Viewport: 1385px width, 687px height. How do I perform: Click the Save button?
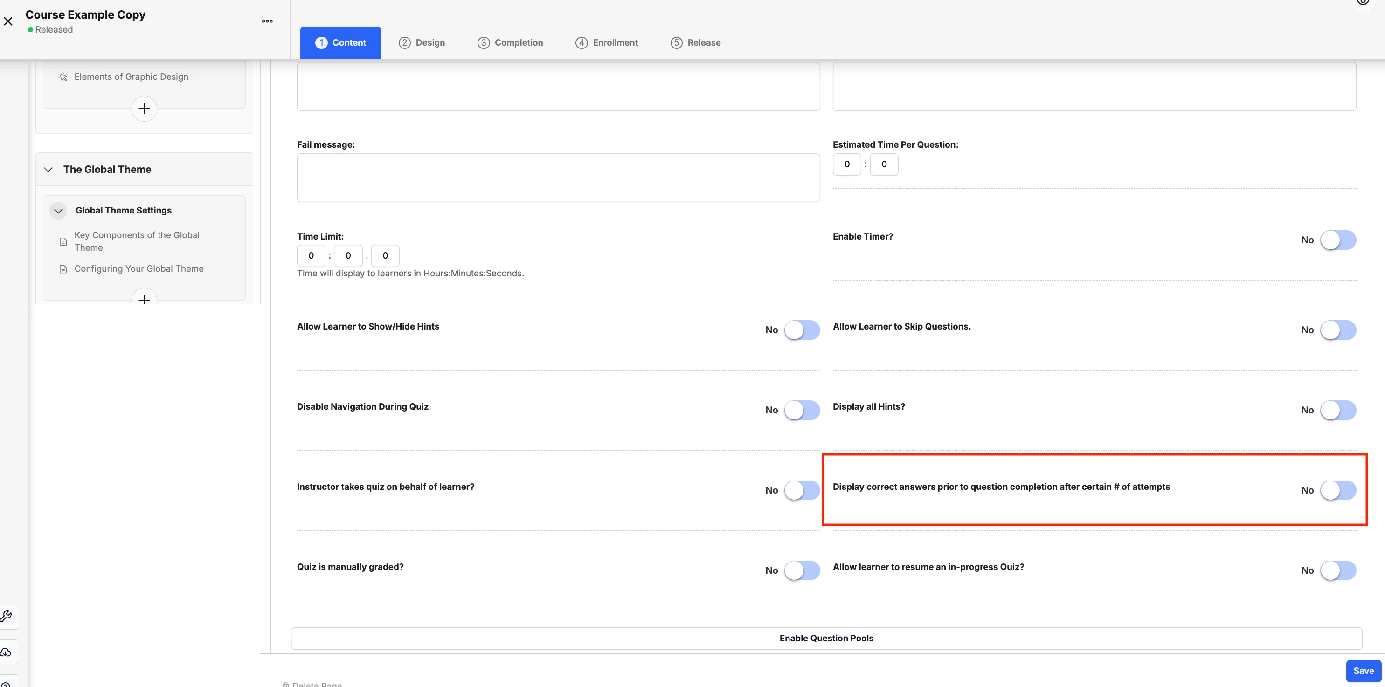(x=1363, y=671)
